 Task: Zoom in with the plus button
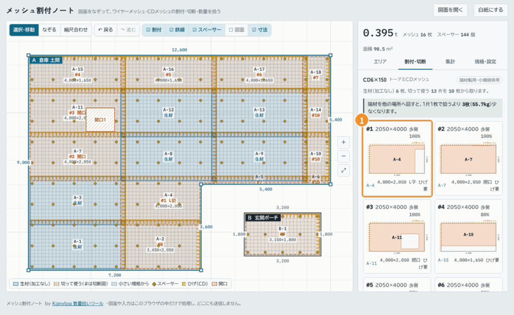[343, 142]
